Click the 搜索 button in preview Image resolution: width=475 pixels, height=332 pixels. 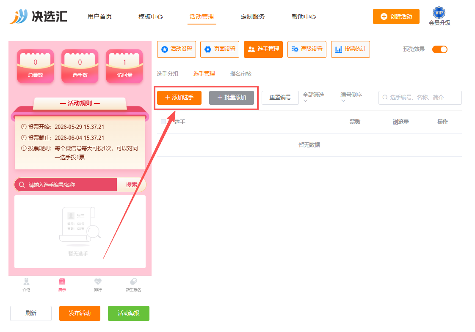[x=132, y=185]
